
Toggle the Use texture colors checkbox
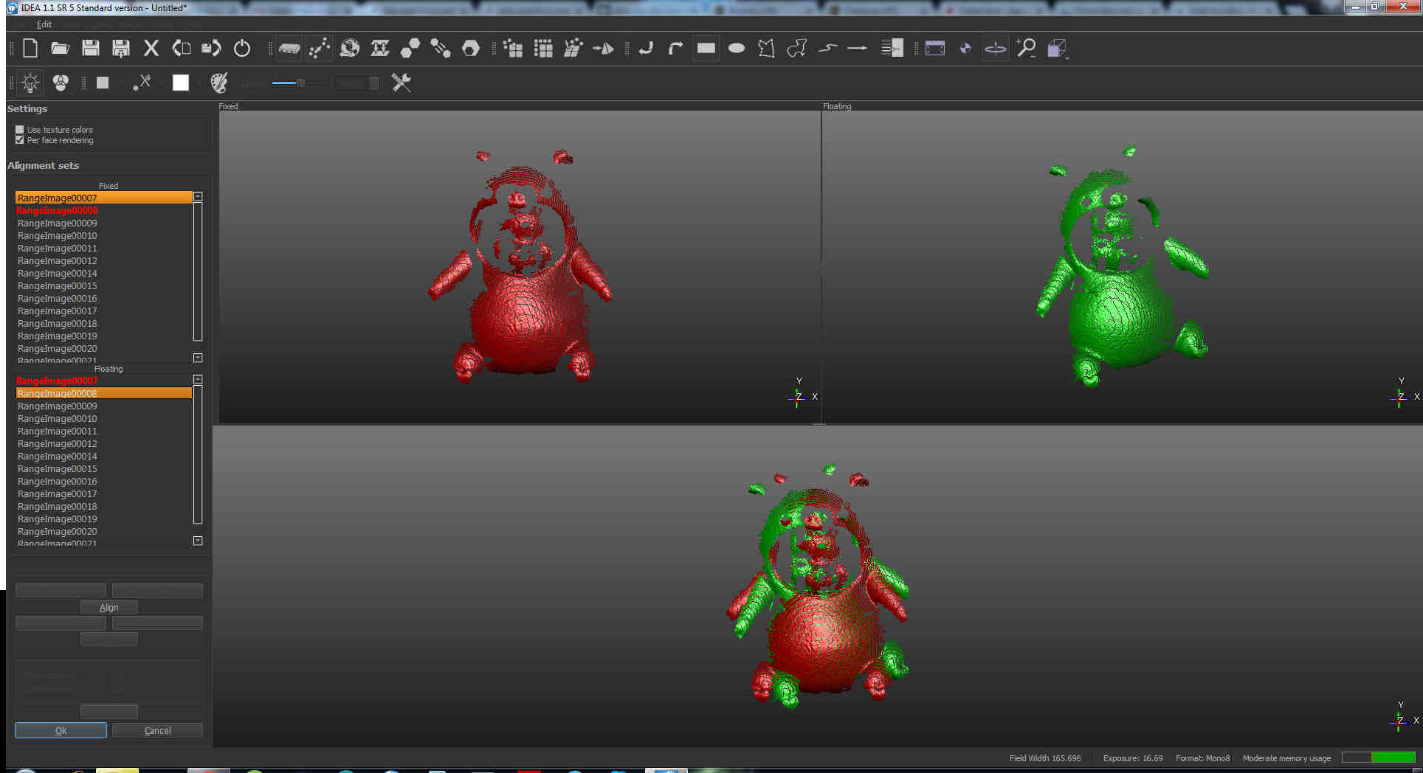[x=20, y=130]
